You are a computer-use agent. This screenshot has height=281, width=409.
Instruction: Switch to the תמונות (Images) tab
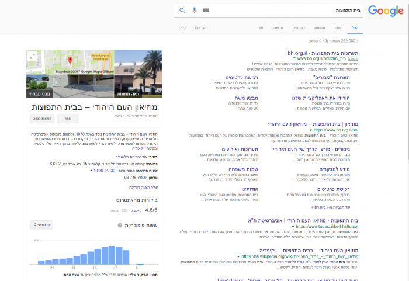point(320,28)
